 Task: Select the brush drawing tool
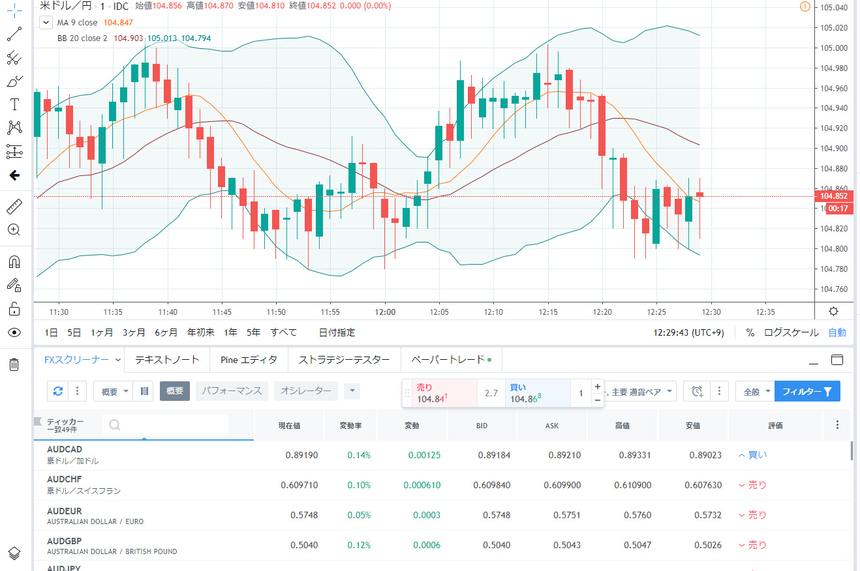click(14, 81)
